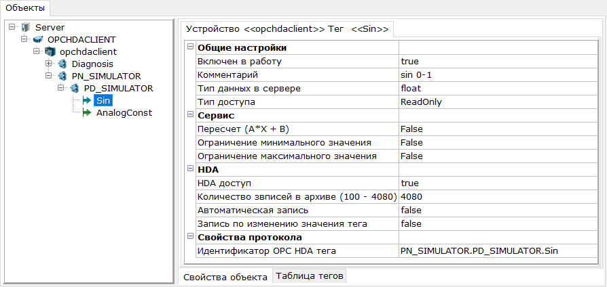Click the PD_SIMULATOR group icon

point(74,88)
